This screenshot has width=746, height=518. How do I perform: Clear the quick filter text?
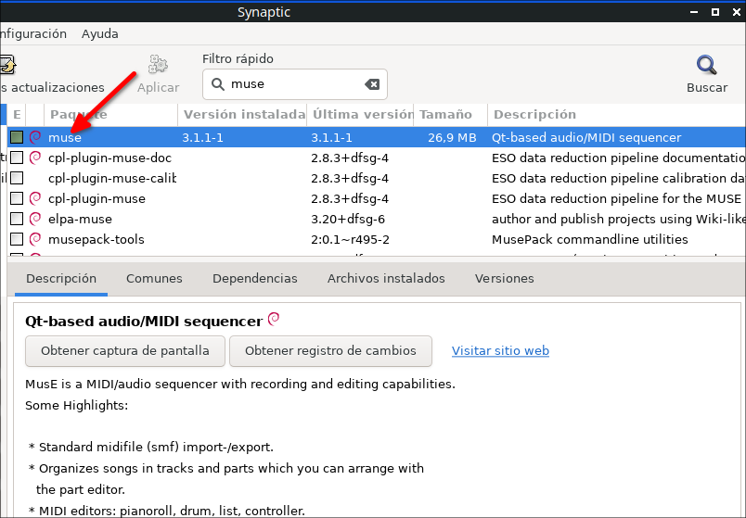(x=372, y=84)
